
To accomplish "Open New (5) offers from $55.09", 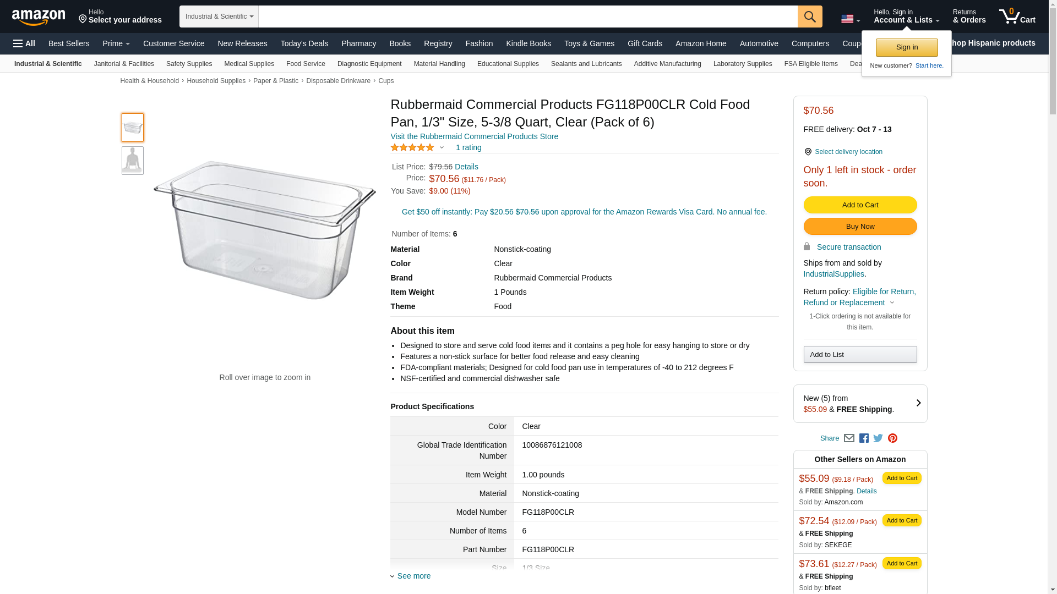I will pos(860,404).
